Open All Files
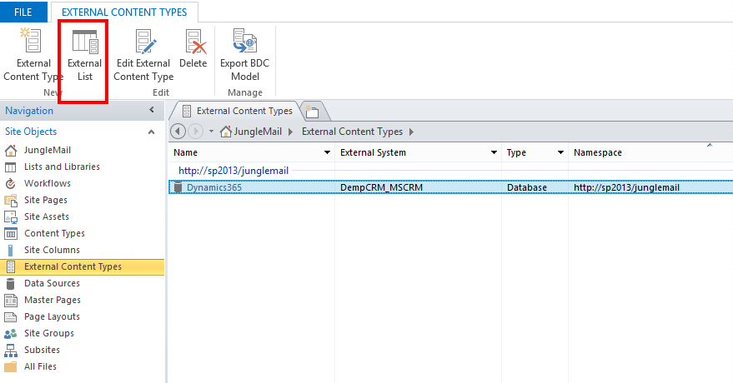Image resolution: width=733 pixels, height=383 pixels. point(40,366)
